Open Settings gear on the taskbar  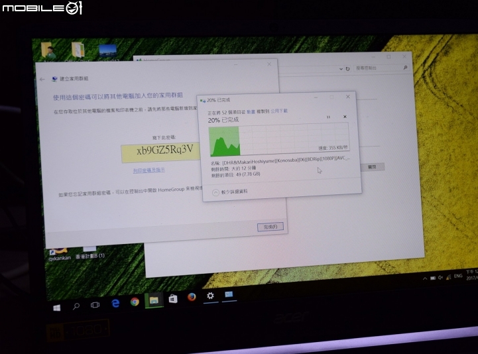210,295
